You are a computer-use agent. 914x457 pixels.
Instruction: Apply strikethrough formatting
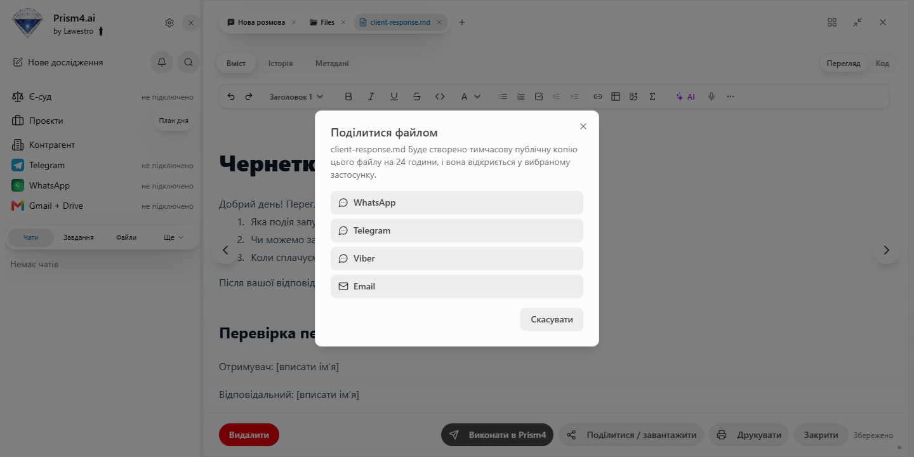417,96
